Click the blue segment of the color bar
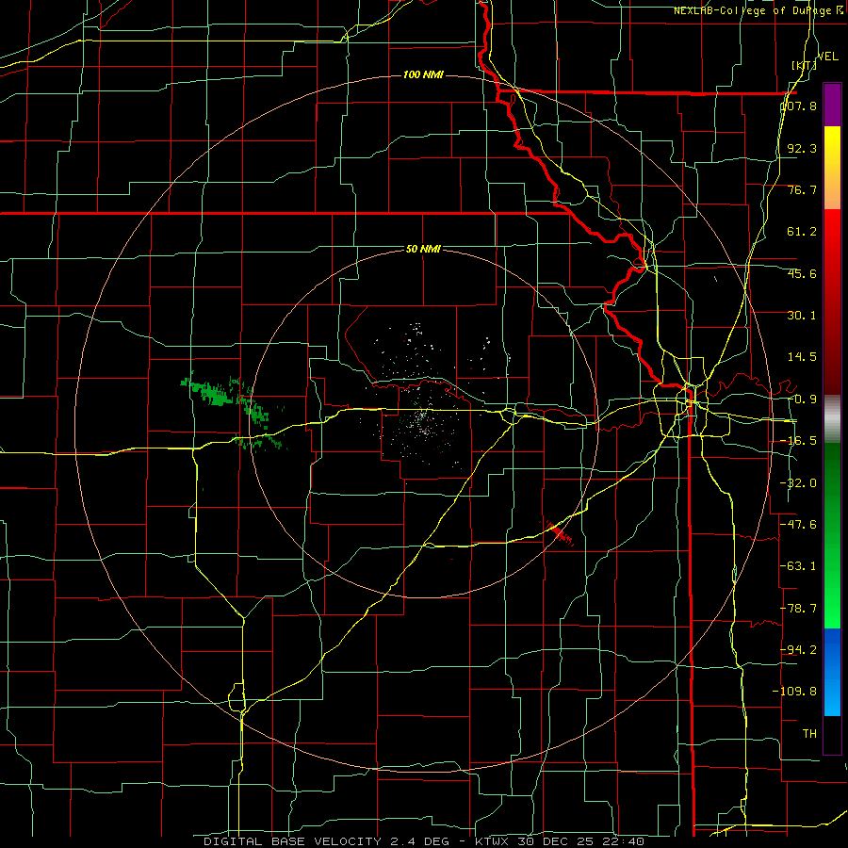Screen dimensions: 848x848 (832, 672)
